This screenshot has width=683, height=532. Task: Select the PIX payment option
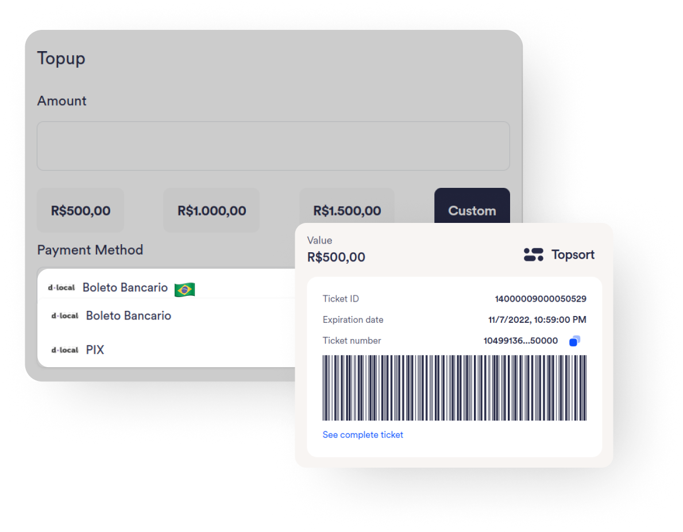(x=95, y=350)
